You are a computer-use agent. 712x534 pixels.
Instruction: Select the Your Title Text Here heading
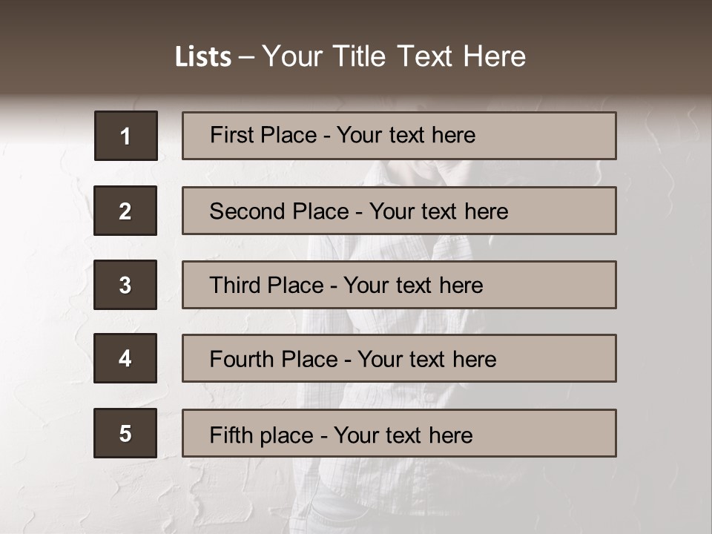[394, 57]
